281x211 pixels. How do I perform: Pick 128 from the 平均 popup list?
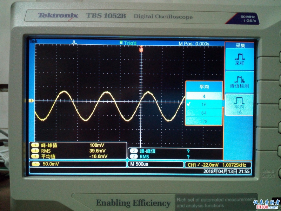tap(204, 121)
